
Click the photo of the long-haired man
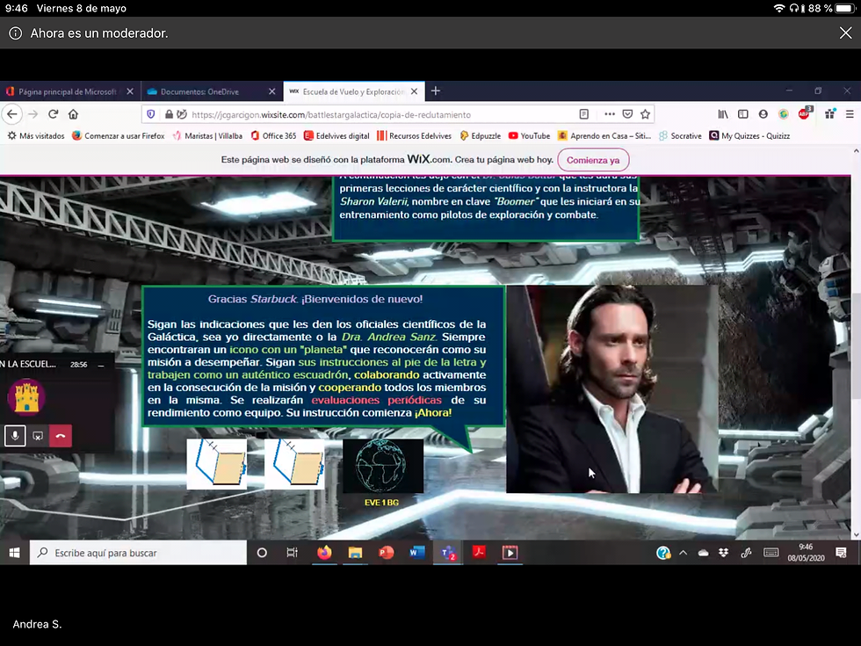coord(611,388)
